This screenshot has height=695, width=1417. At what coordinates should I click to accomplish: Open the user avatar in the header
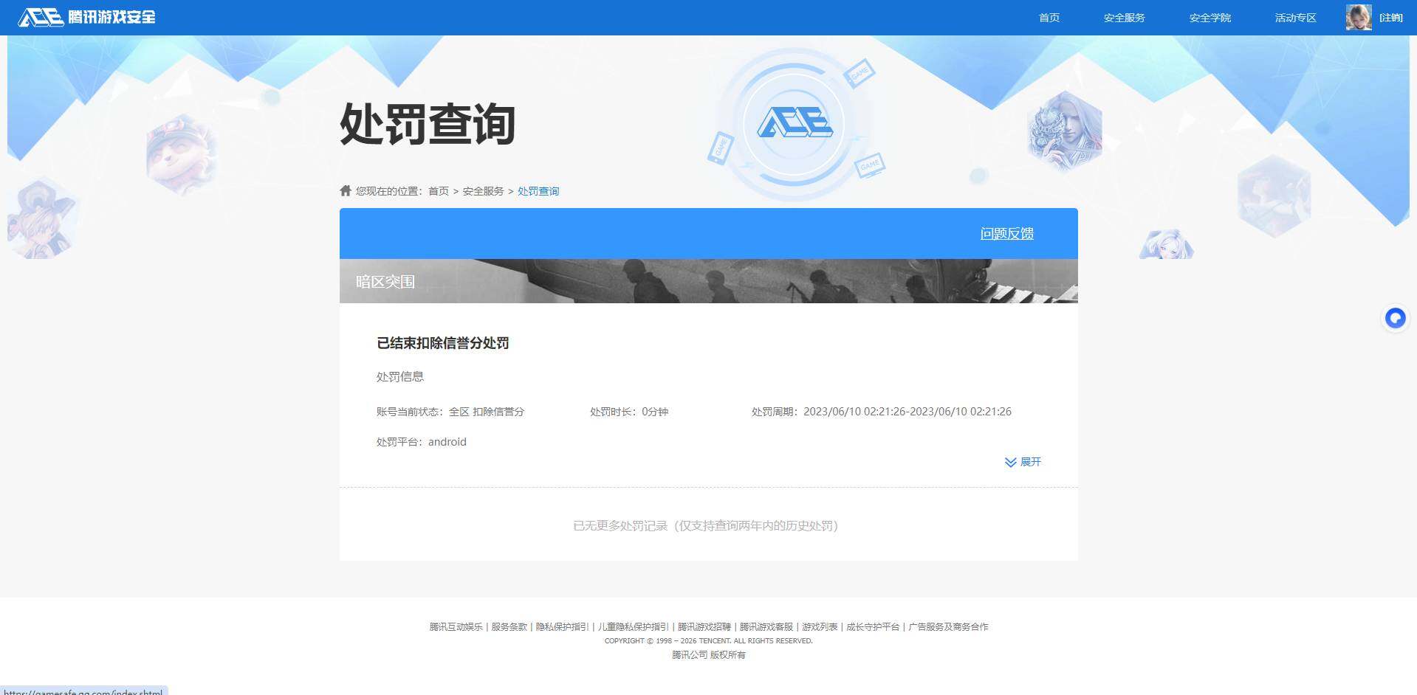point(1358,17)
